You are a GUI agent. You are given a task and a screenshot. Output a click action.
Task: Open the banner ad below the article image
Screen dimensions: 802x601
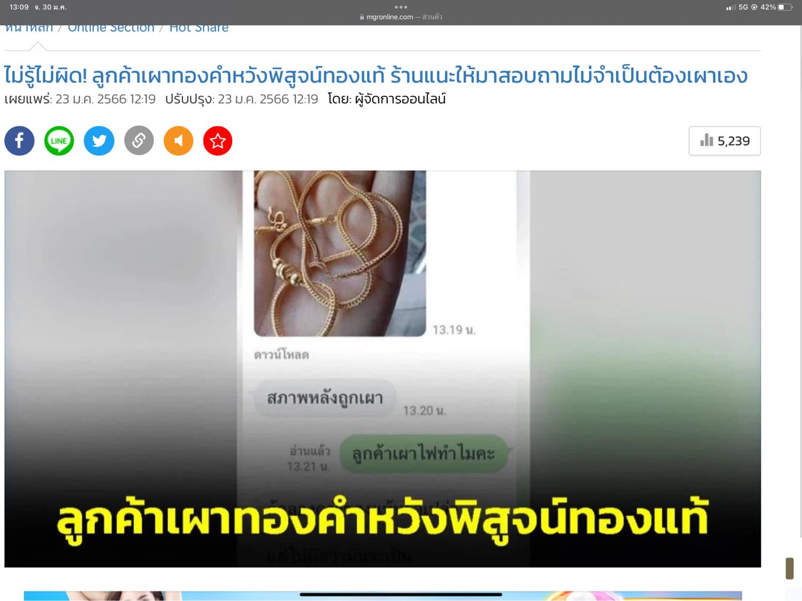[x=382, y=596]
